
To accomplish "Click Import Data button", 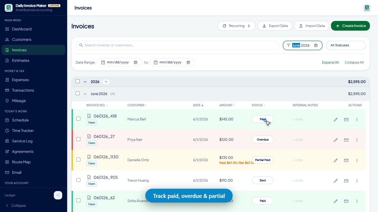I will pos(312,26).
